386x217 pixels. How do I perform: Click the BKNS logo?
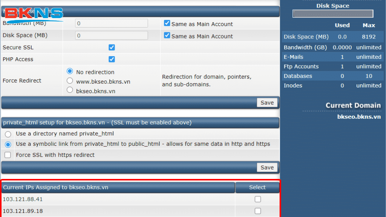pos(34,14)
